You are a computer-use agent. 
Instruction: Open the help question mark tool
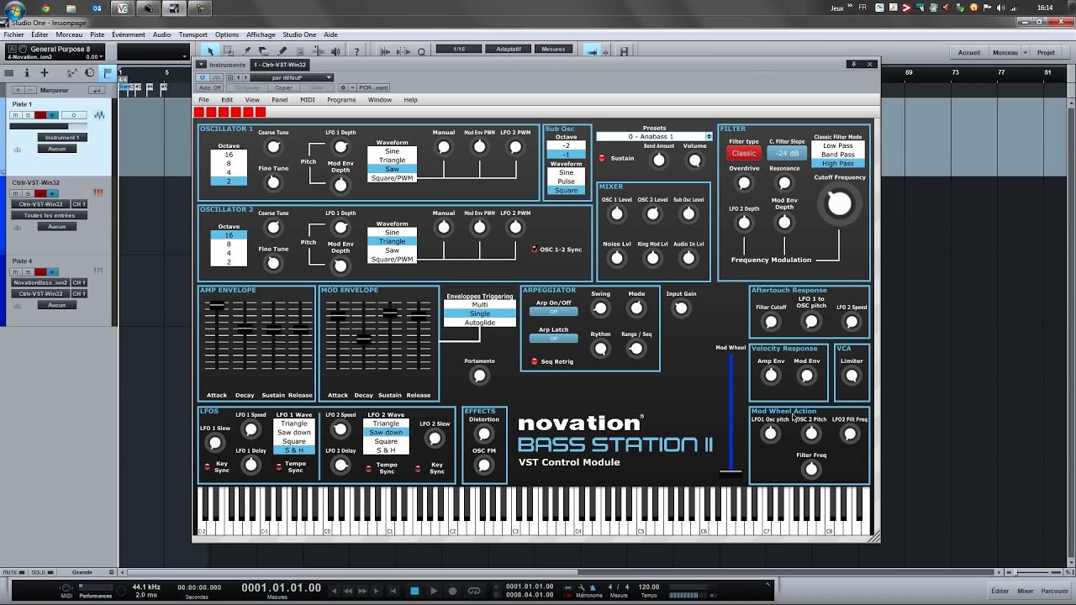(x=356, y=51)
